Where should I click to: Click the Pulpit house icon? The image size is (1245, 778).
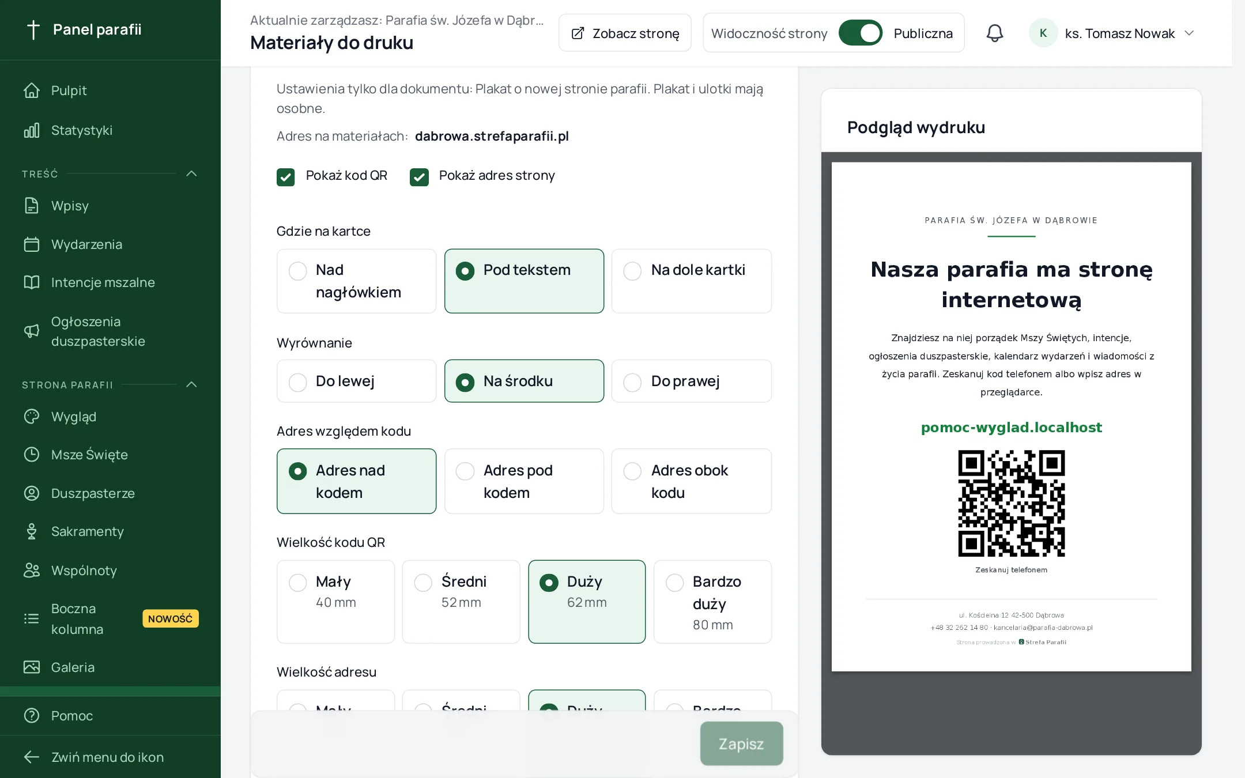32,90
